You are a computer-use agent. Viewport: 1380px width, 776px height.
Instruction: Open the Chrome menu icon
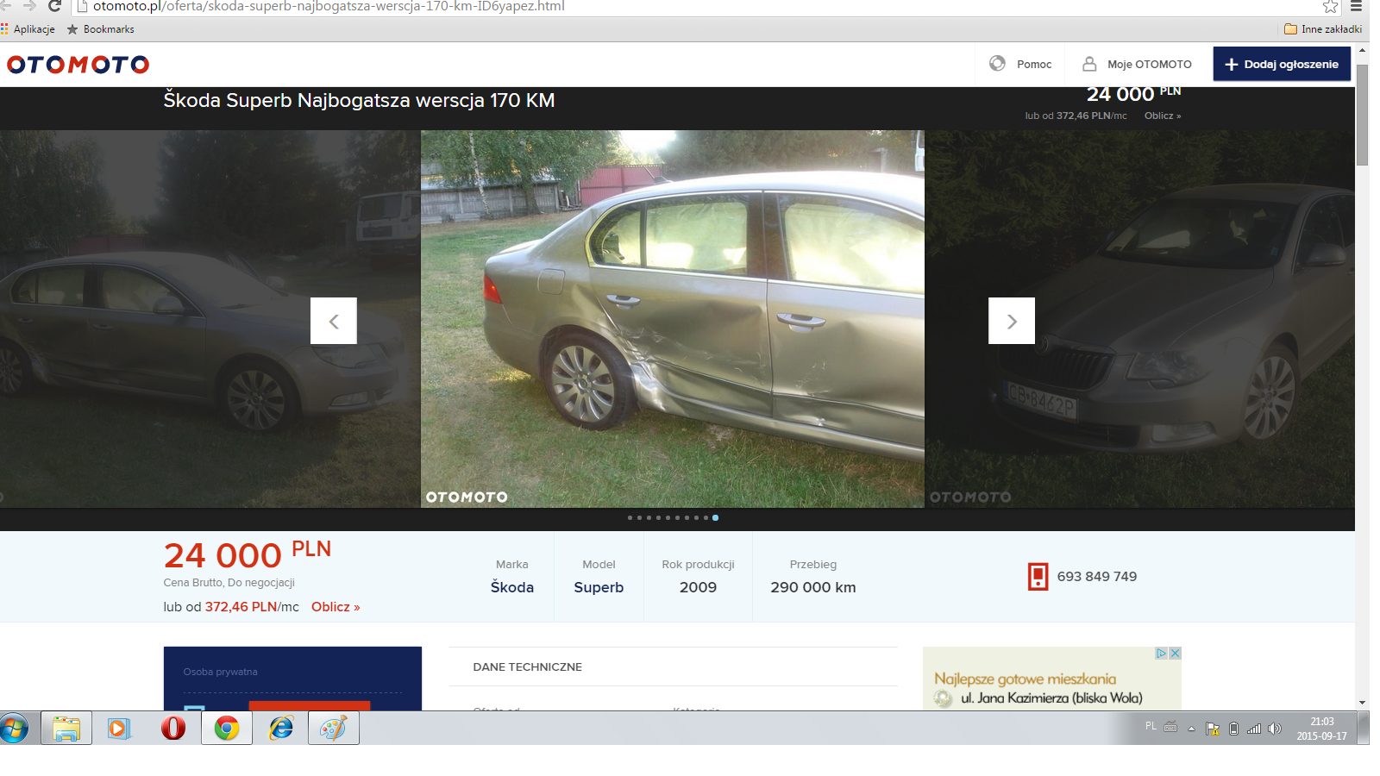point(1356,7)
